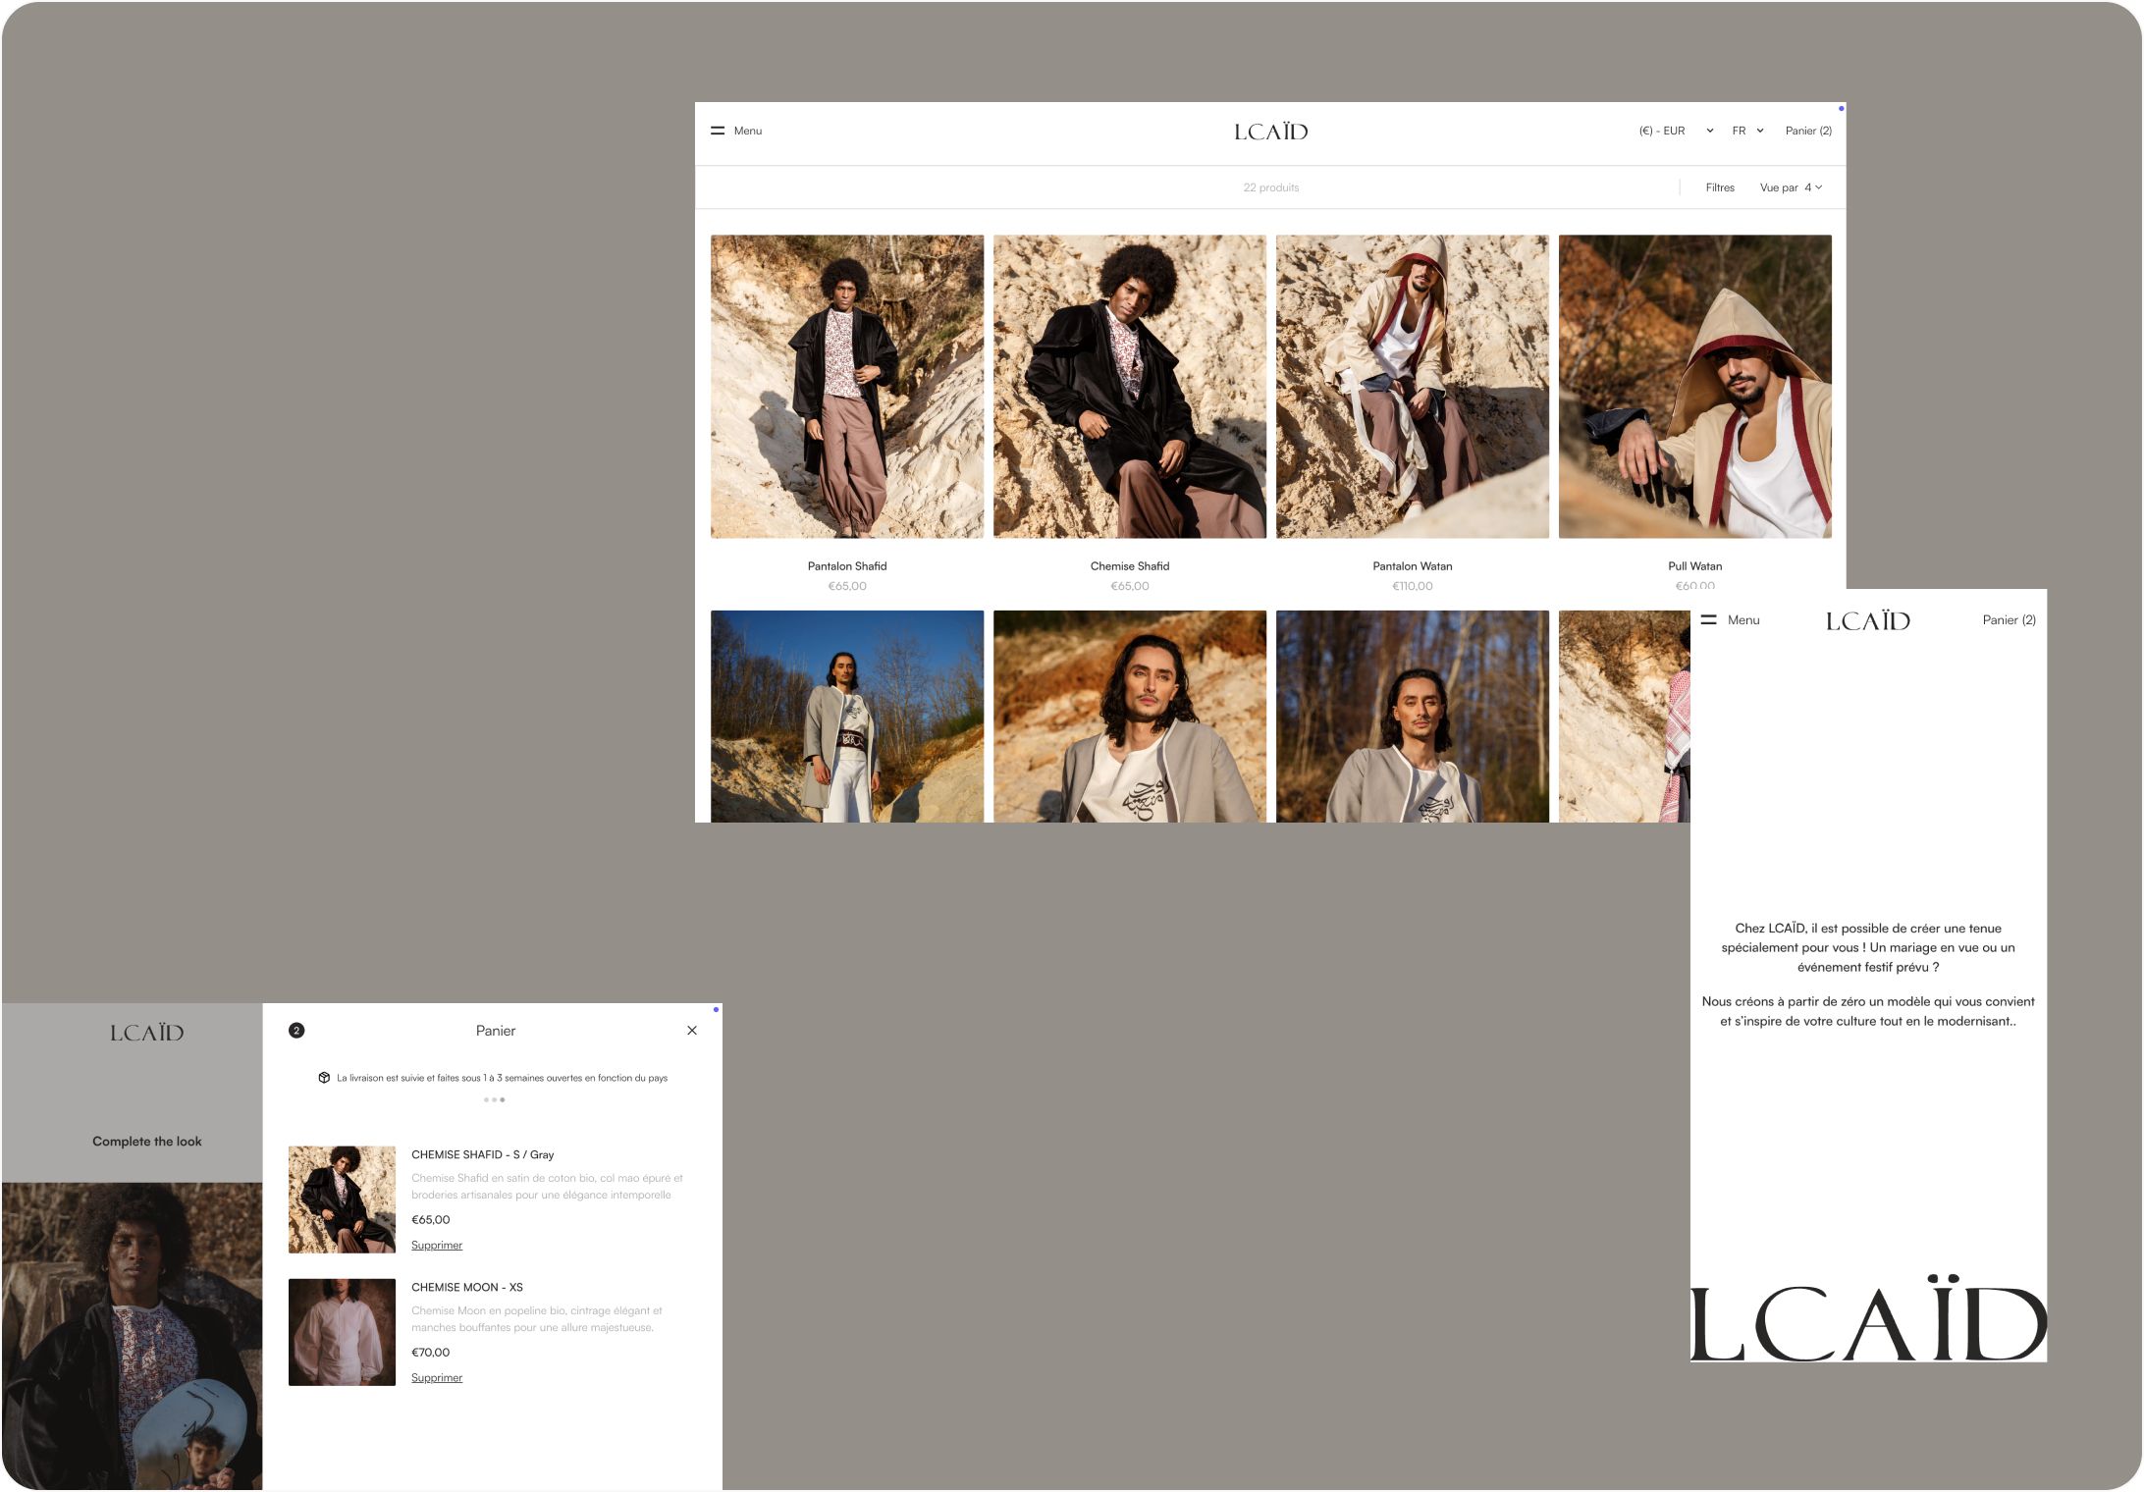This screenshot has height=1492, width=2144.
Task: Click the Pantalon Watan product title
Action: pyautogui.click(x=1413, y=566)
